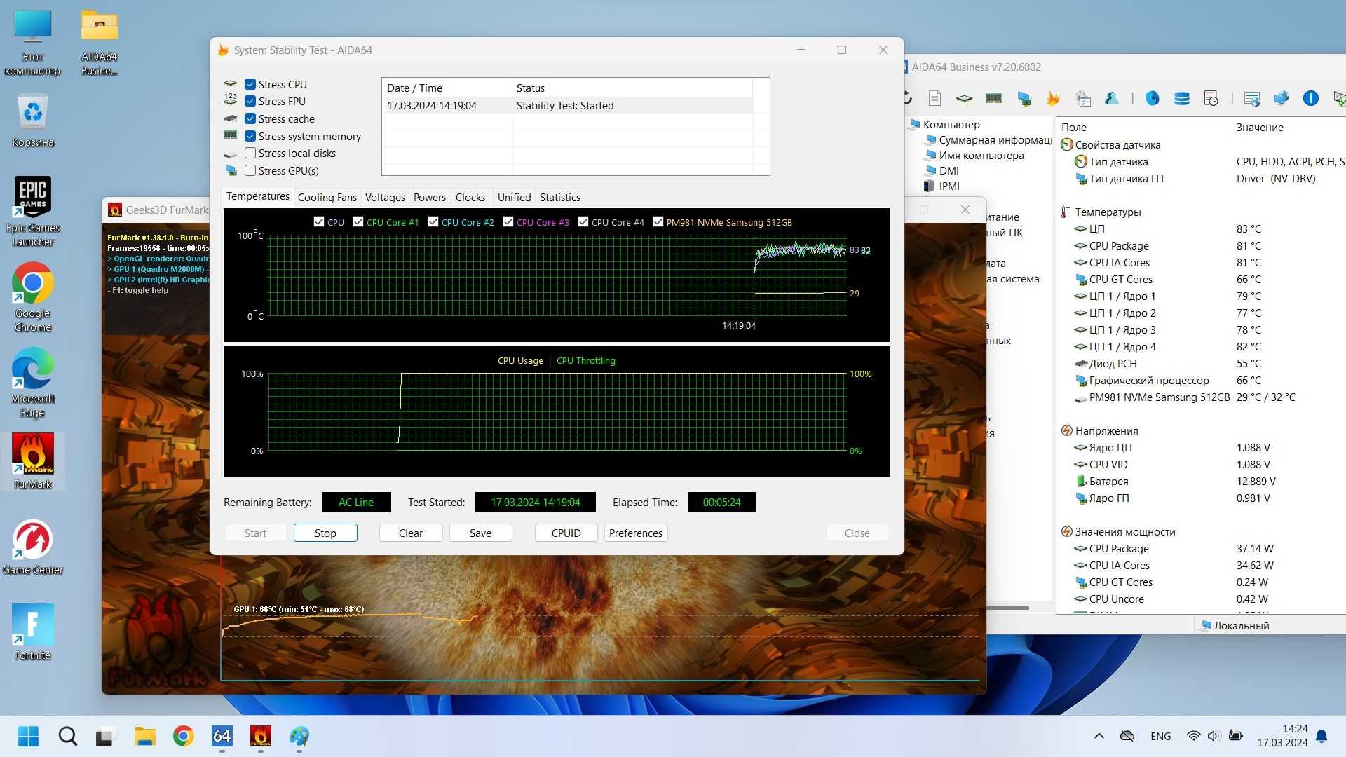This screenshot has width=1346, height=757.
Task: Toggle CPU Core #1 graph checkbox
Action: [x=358, y=221]
